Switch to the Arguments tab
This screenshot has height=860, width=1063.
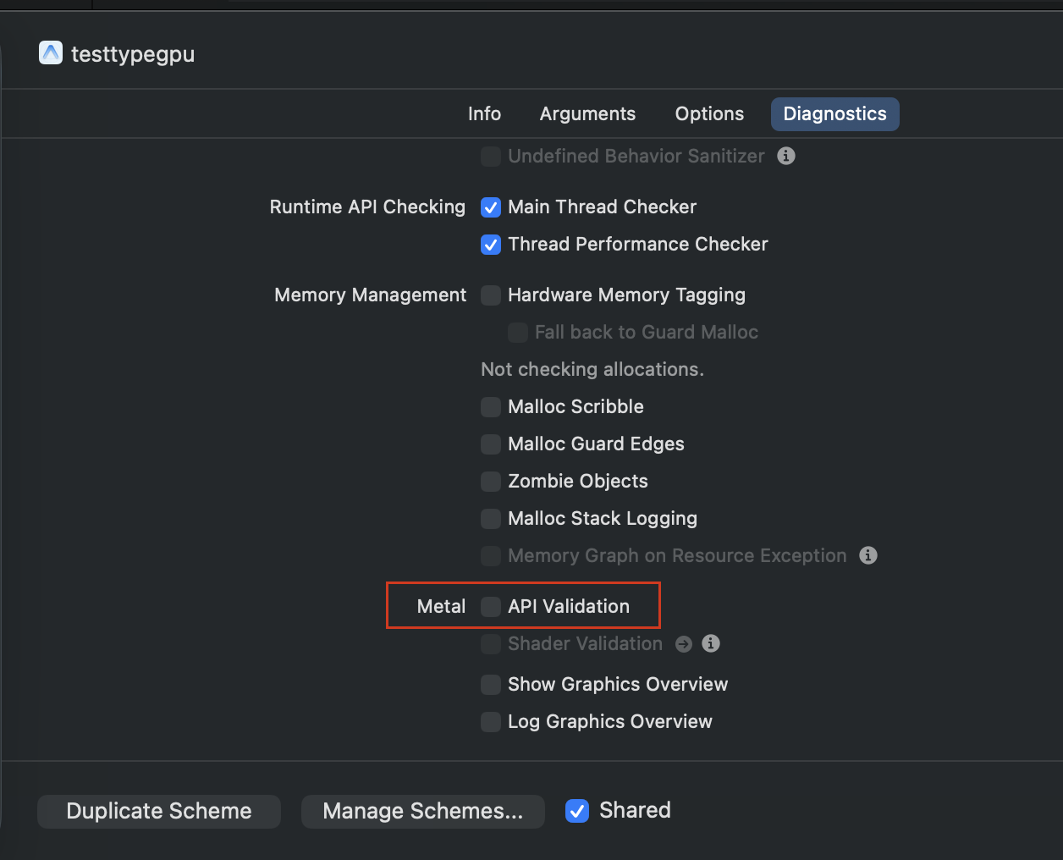pos(587,113)
